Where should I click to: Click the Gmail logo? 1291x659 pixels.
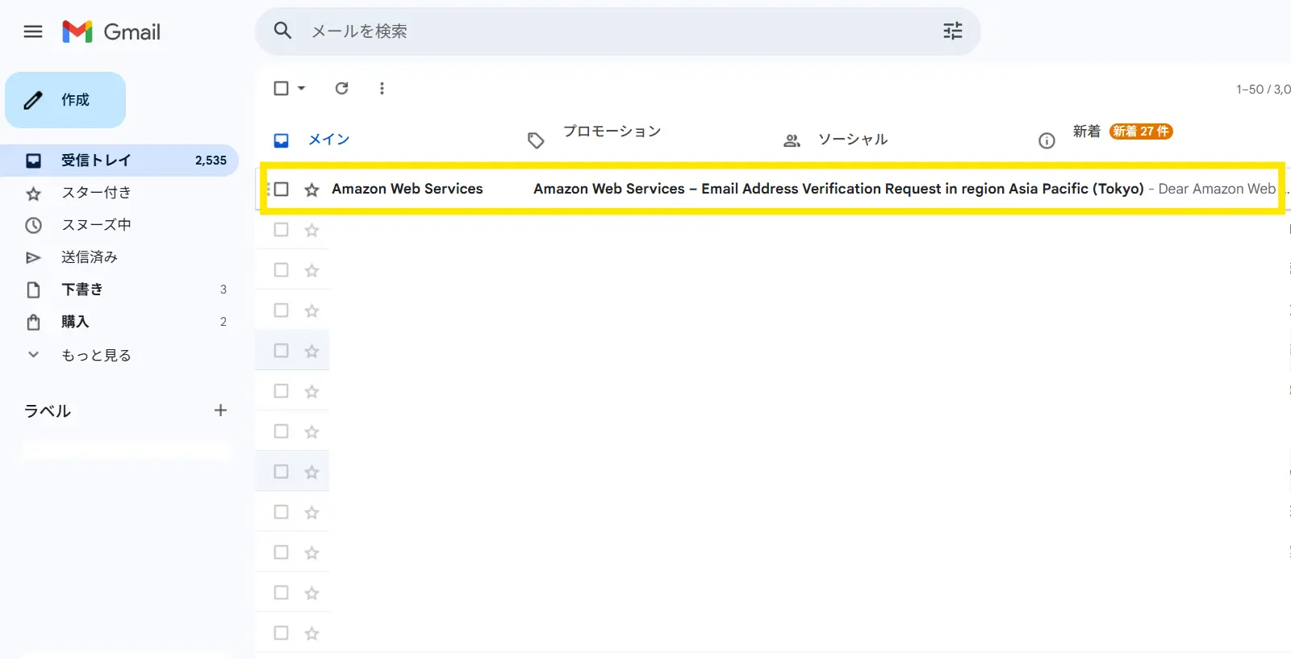pos(112,31)
